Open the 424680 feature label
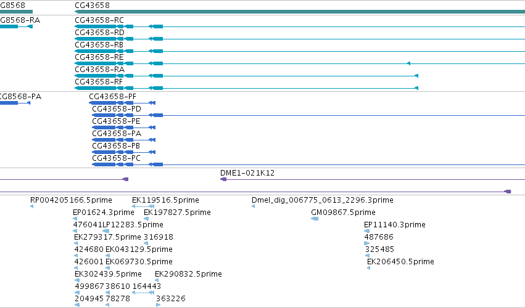 (89, 249)
